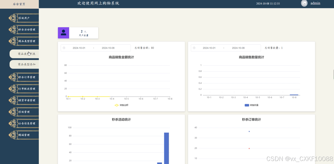Screen dimensions: 334x164
Task: Open the 后台首页 tab
Action: coord(19,4)
